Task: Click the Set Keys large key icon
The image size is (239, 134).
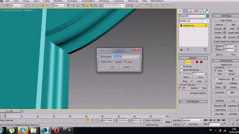Action: (168, 122)
